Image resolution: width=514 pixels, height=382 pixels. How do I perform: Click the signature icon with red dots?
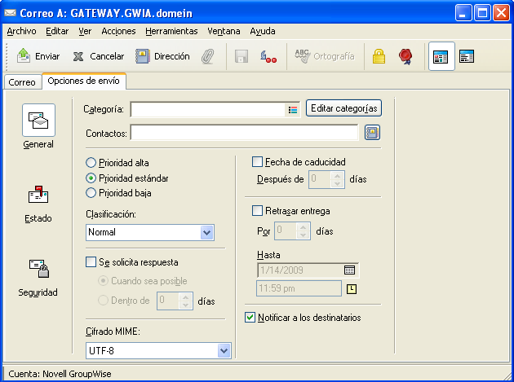coord(268,56)
